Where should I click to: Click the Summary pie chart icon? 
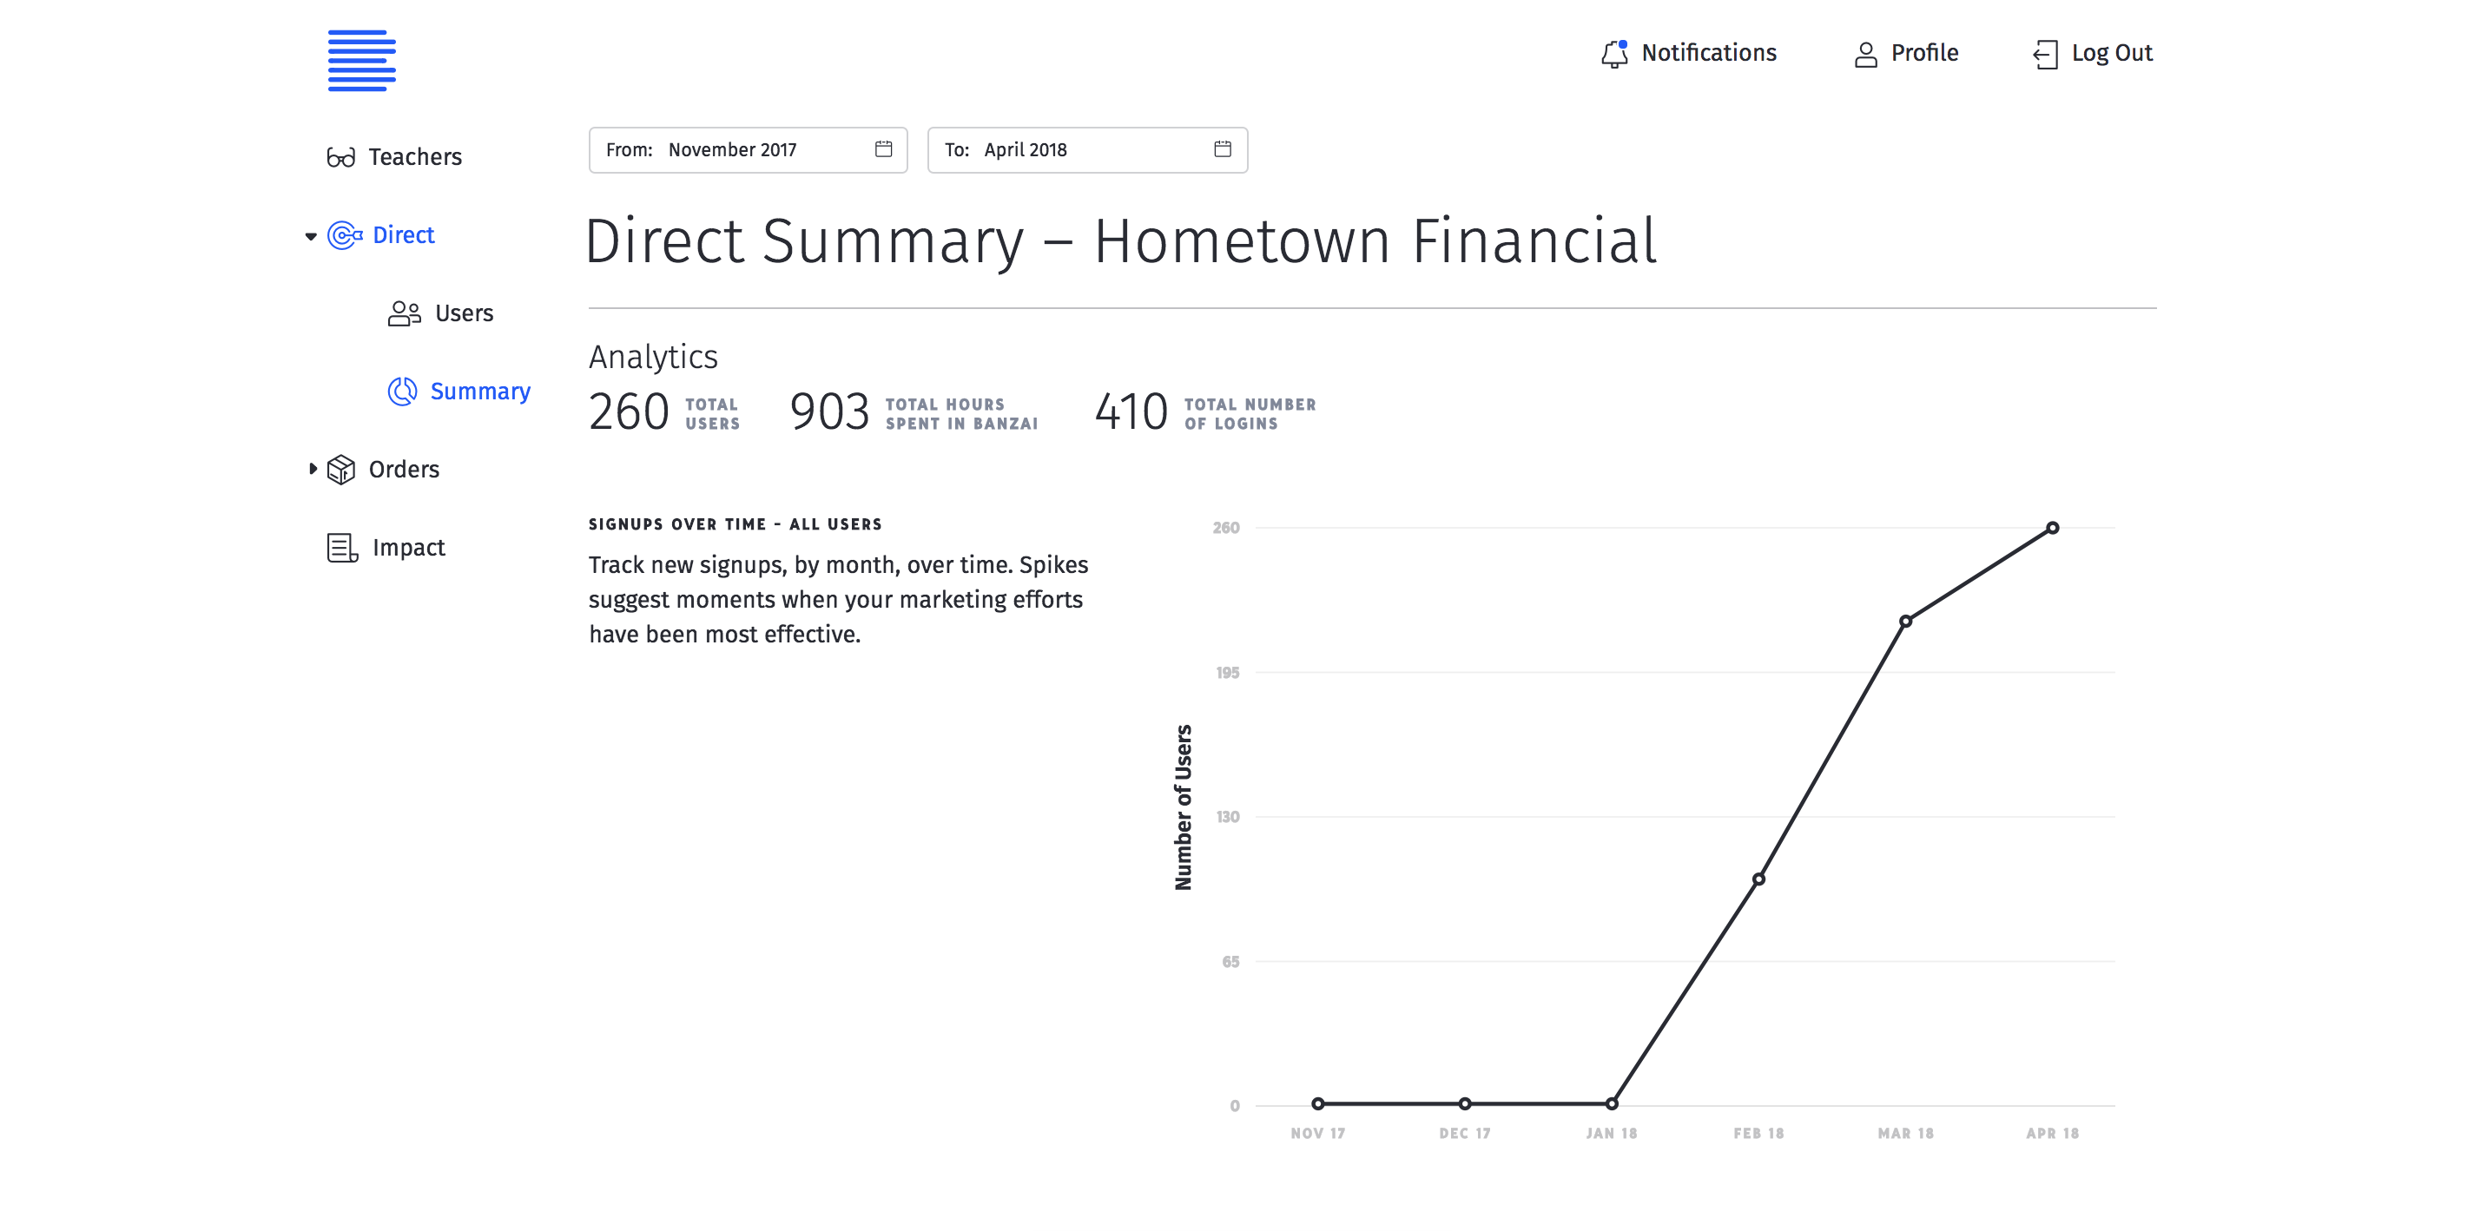pos(403,391)
